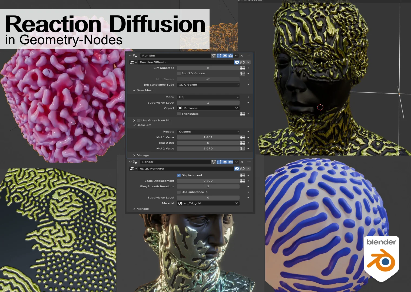Collapse the Base Mesh section

tap(134, 90)
